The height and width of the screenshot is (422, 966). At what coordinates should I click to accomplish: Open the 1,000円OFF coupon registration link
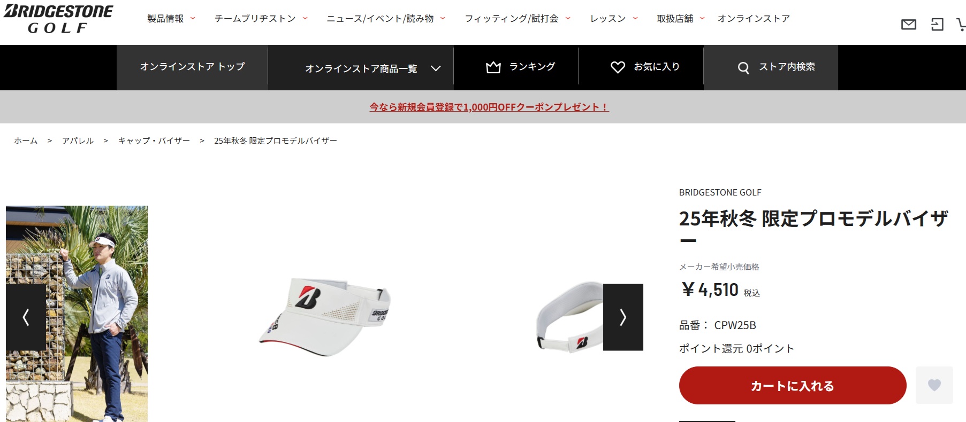(489, 107)
